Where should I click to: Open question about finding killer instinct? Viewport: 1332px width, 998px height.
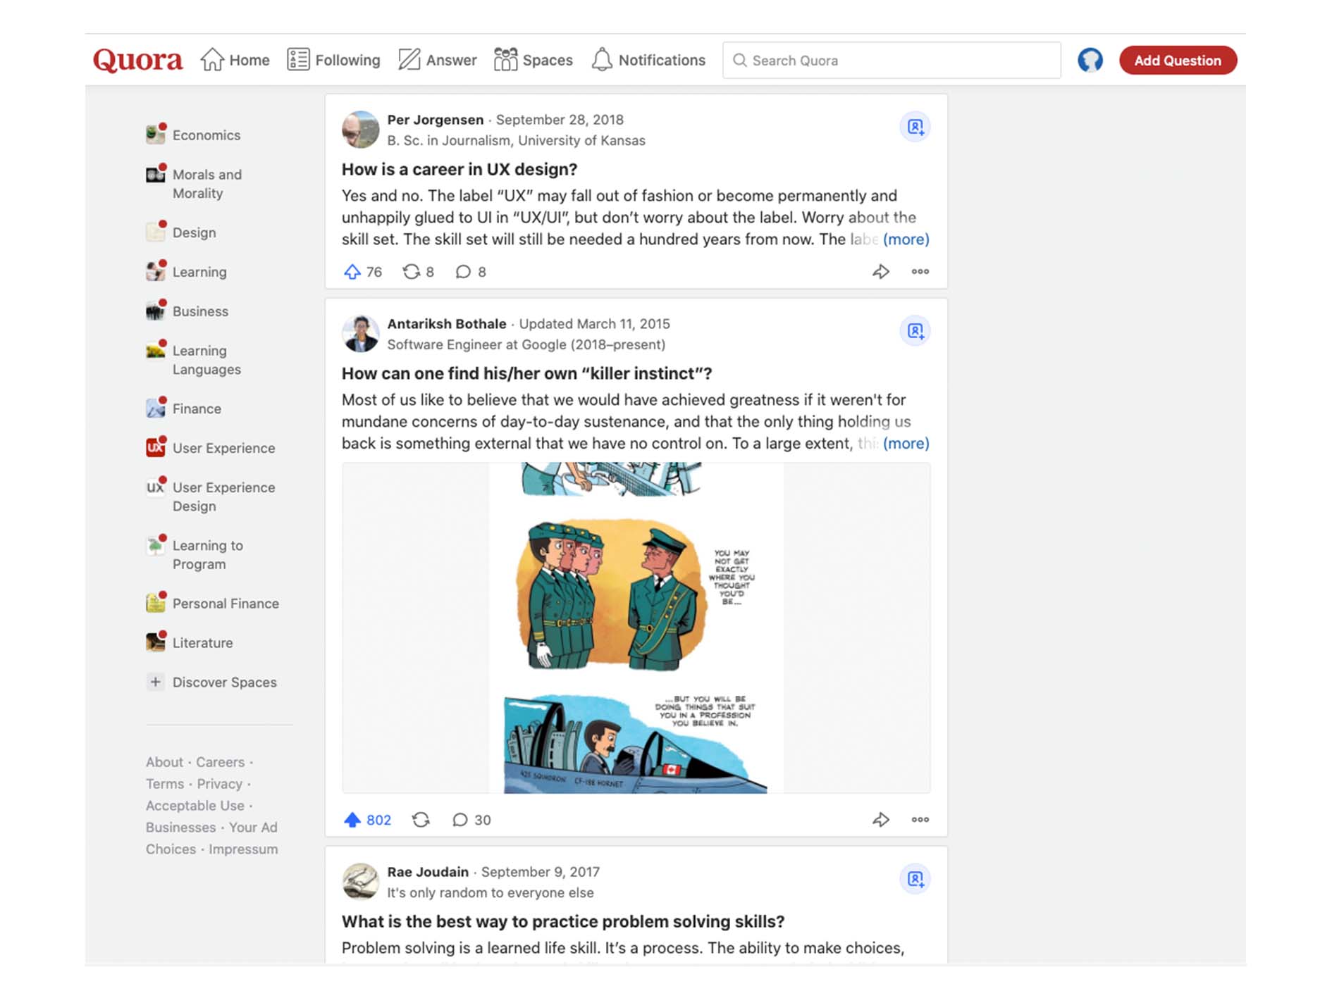click(526, 374)
